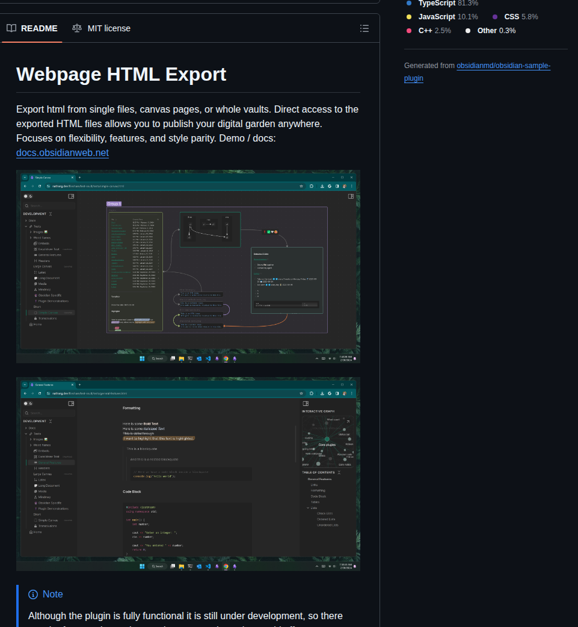This screenshot has height=627, width=578.
Task: Select the C++ 2.5% language entry
Action: pyautogui.click(x=429, y=31)
